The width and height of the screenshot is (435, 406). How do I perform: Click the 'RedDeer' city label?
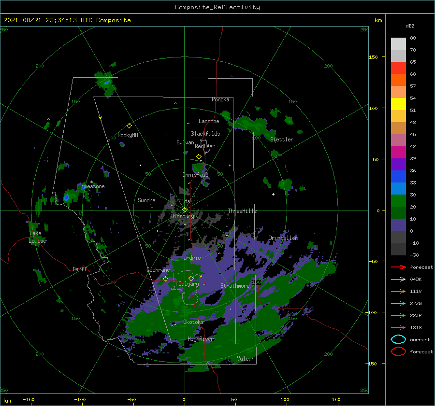click(205, 146)
